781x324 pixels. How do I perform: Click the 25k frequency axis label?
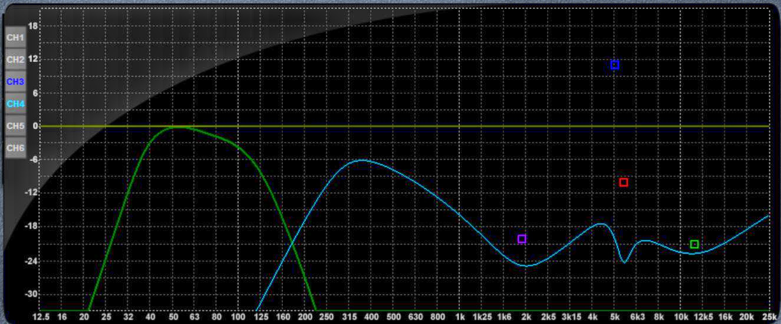[x=769, y=317]
